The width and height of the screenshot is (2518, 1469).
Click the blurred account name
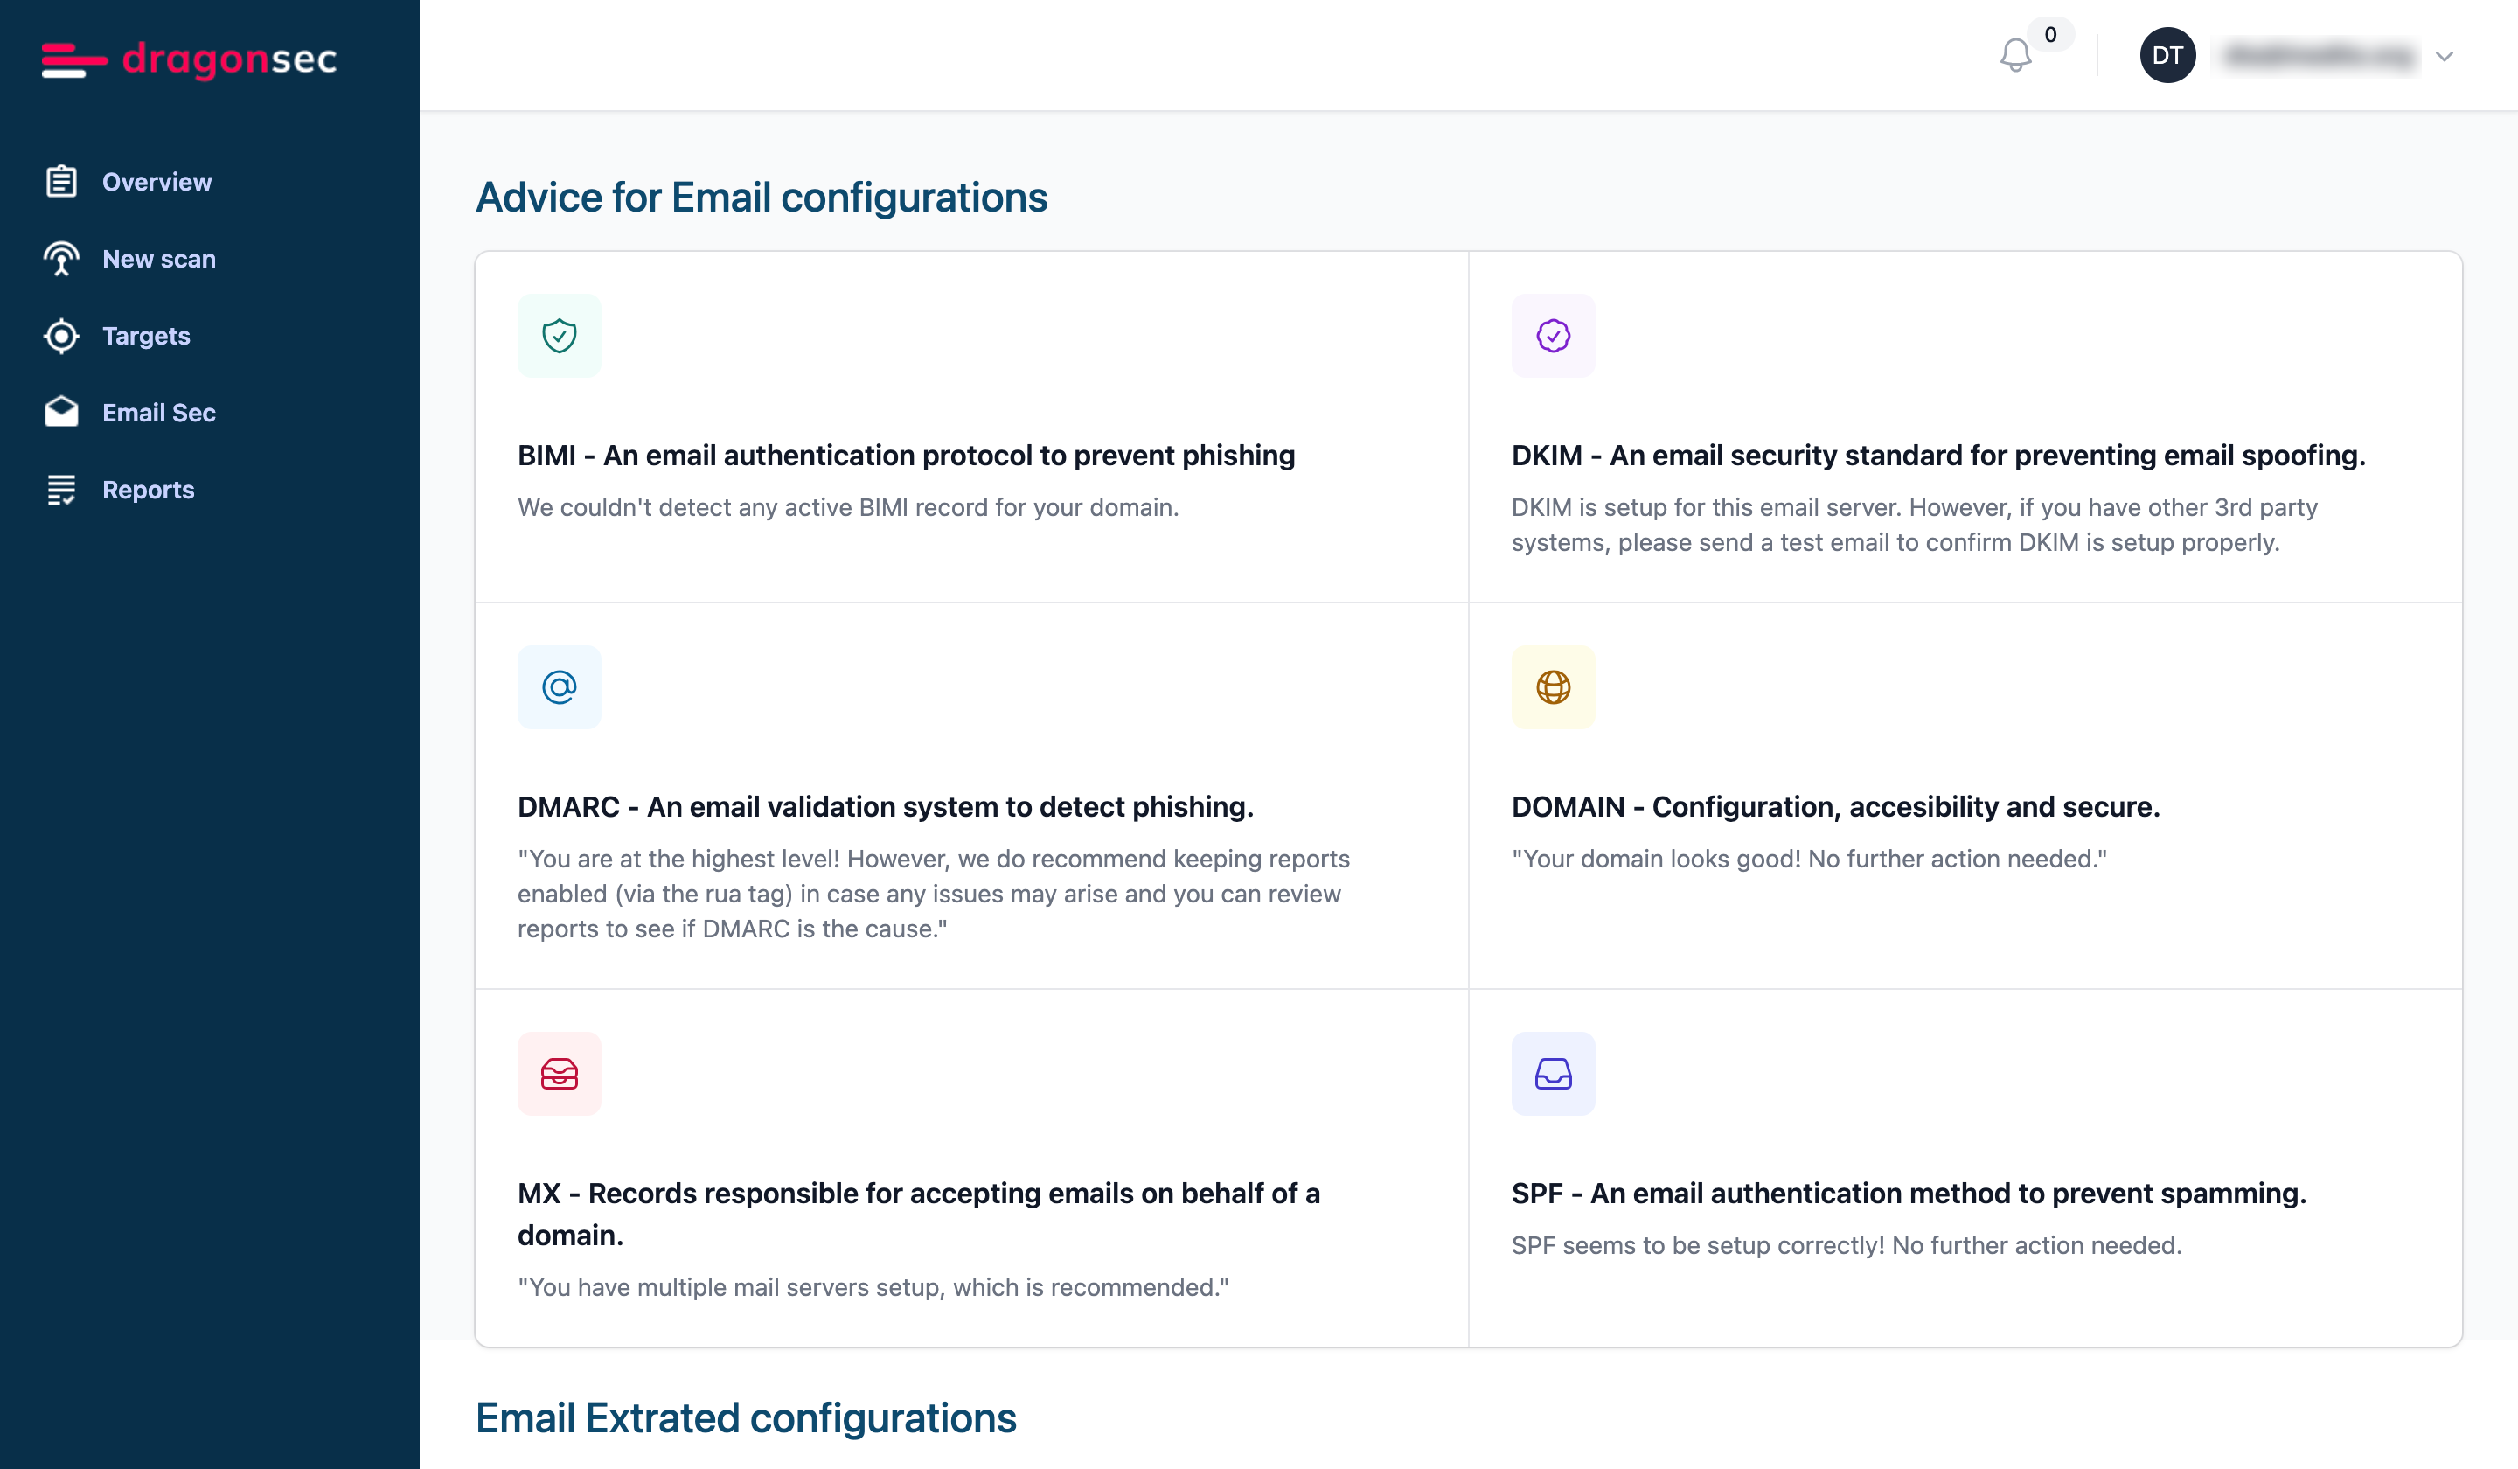[x=2320, y=56]
